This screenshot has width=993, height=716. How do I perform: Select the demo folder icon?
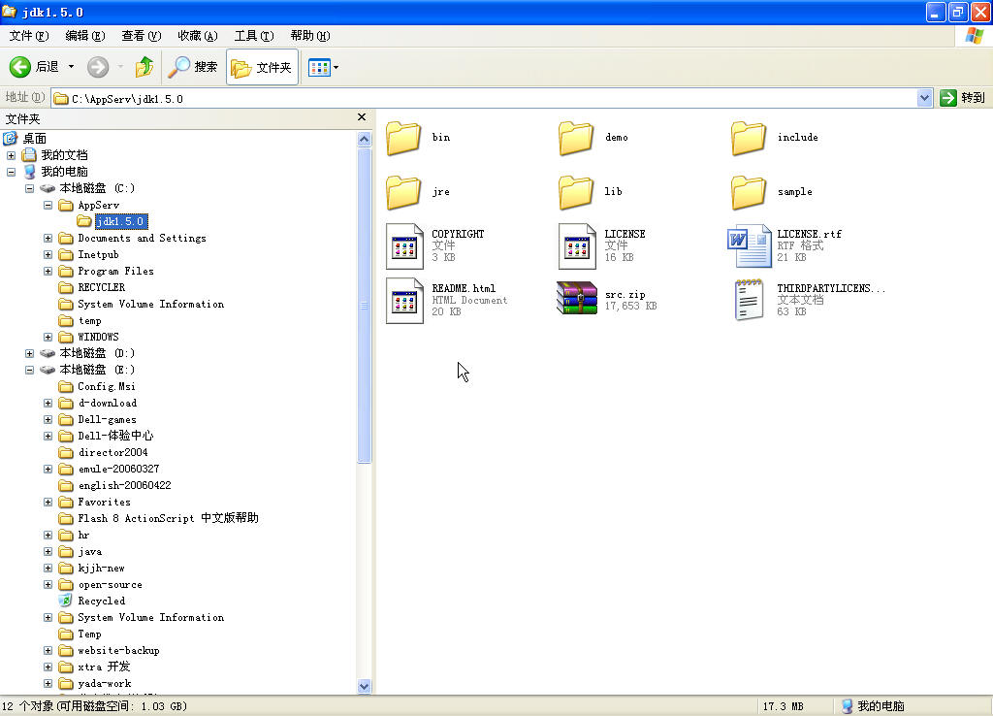(x=576, y=138)
